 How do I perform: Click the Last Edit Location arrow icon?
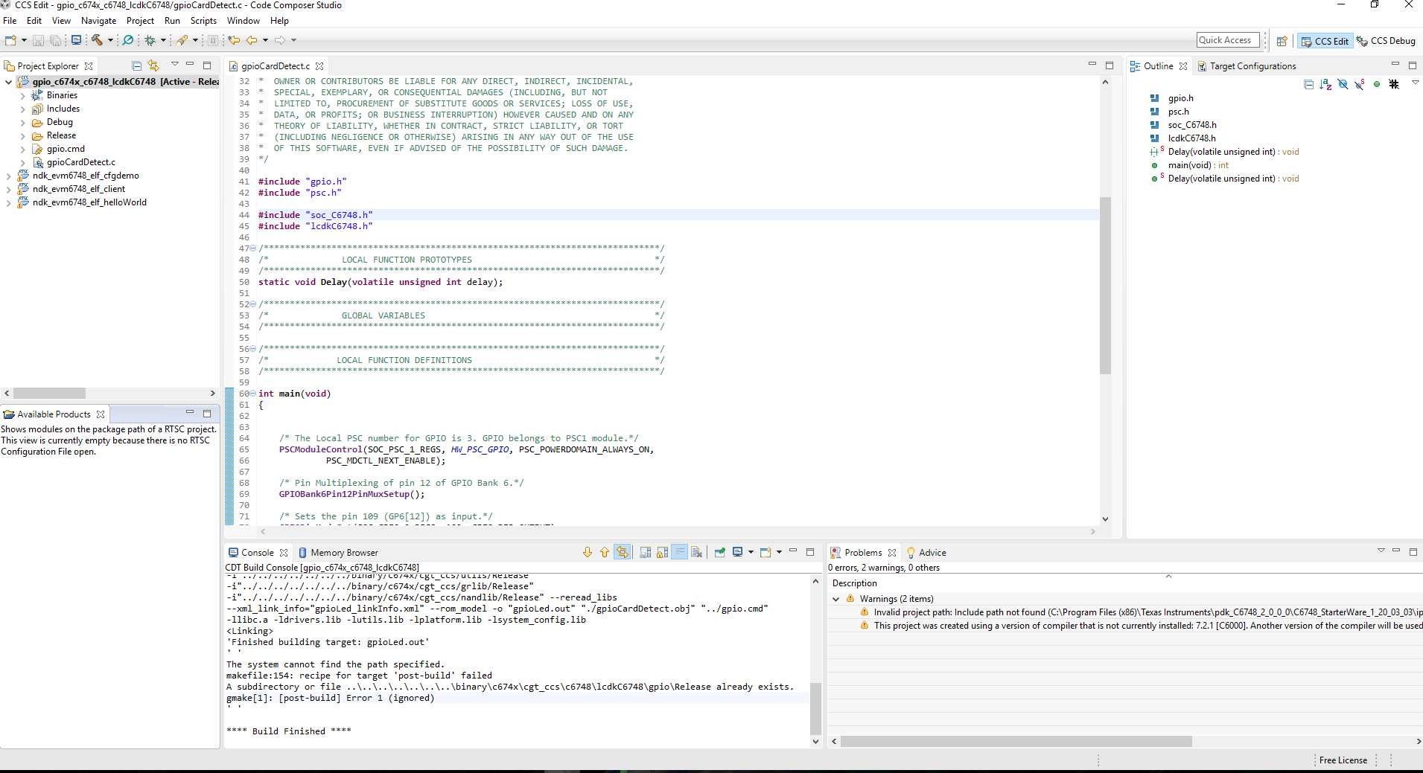(x=234, y=40)
